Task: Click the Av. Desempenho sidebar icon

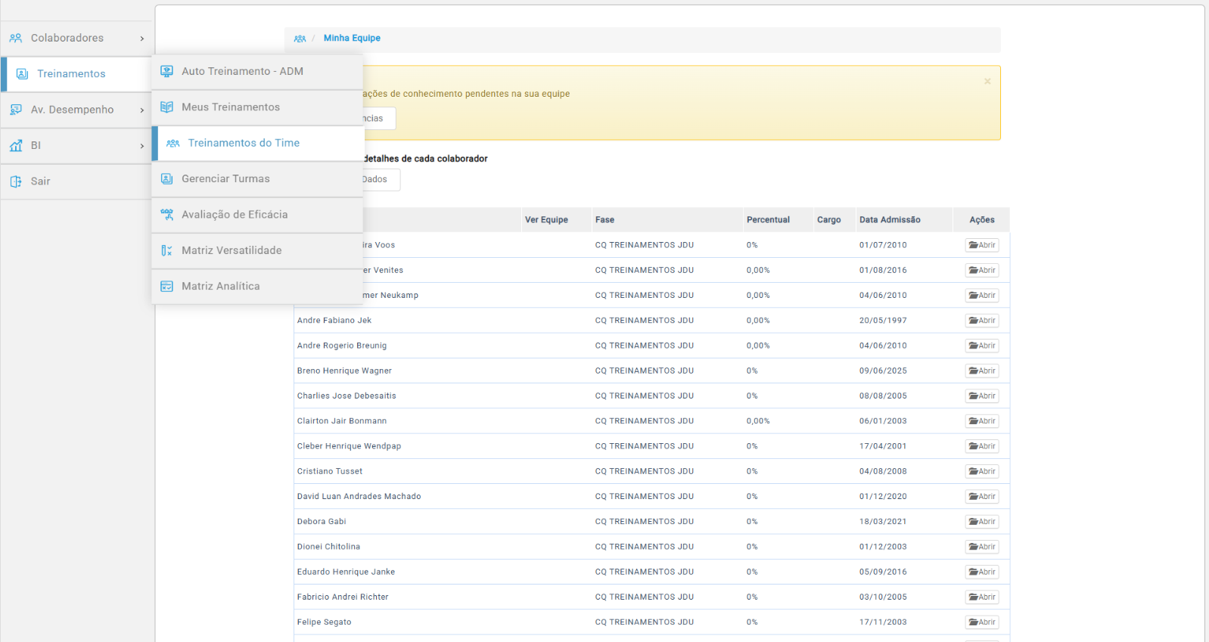Action: click(x=16, y=110)
